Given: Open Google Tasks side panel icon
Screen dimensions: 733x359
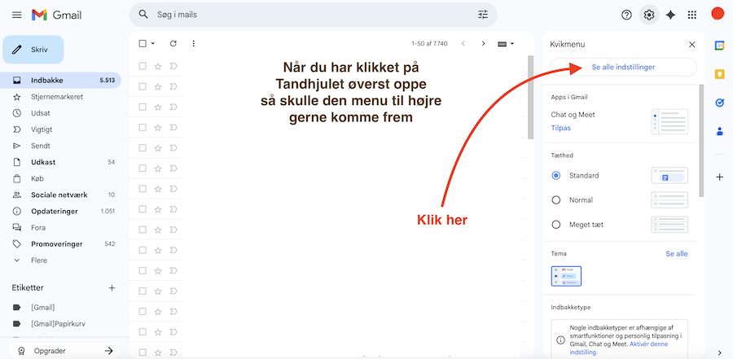Looking at the screenshot, I should [719, 103].
